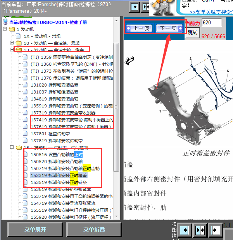Click the mechanic mascot image

click(162, 8)
